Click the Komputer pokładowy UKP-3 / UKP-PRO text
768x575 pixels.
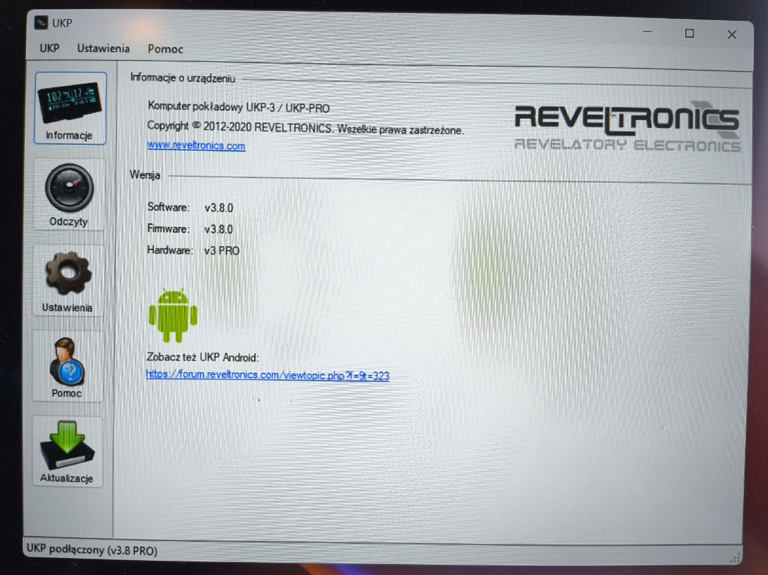click(239, 107)
